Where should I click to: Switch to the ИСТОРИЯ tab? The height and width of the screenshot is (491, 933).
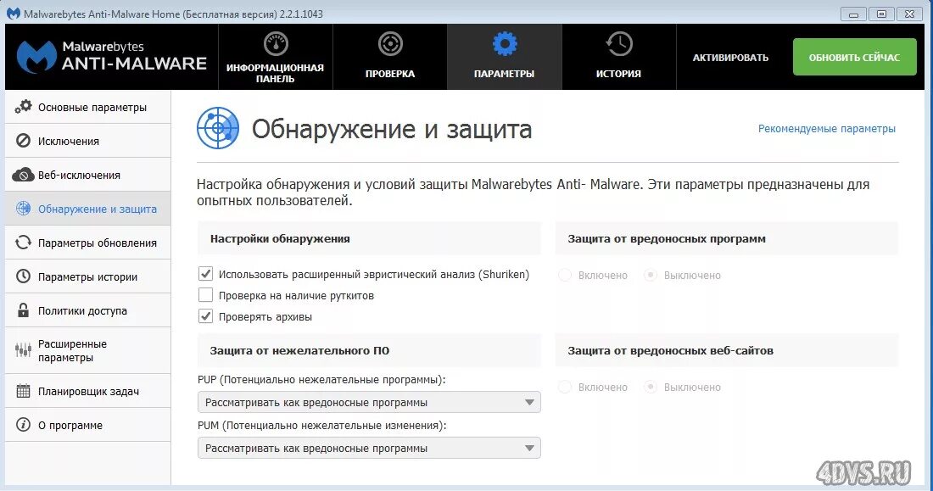(619, 57)
